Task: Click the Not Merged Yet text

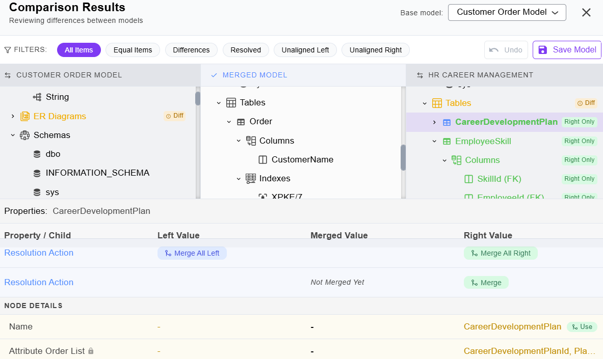Action: click(x=337, y=282)
